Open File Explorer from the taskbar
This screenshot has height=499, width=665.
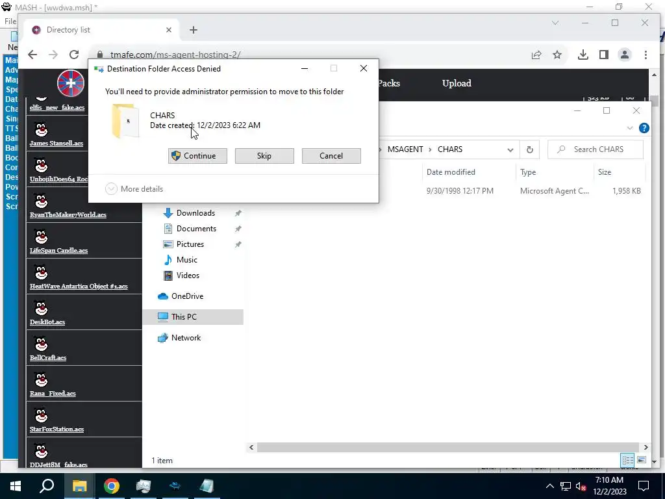pyautogui.click(x=80, y=486)
